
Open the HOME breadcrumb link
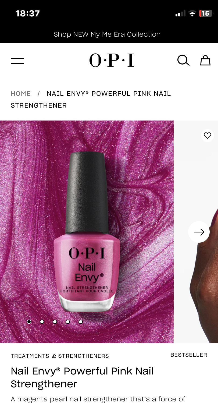coord(21,94)
